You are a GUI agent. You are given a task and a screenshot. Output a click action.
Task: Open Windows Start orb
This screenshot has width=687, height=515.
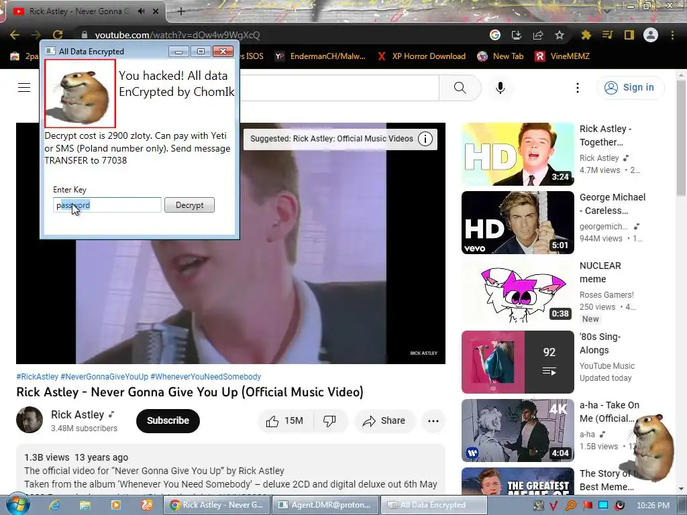tap(17, 504)
